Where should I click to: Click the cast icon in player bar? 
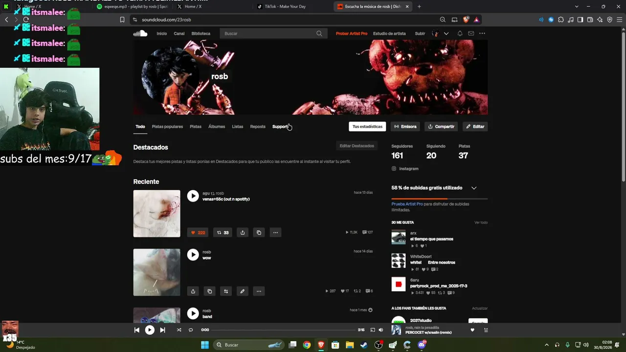point(373,330)
